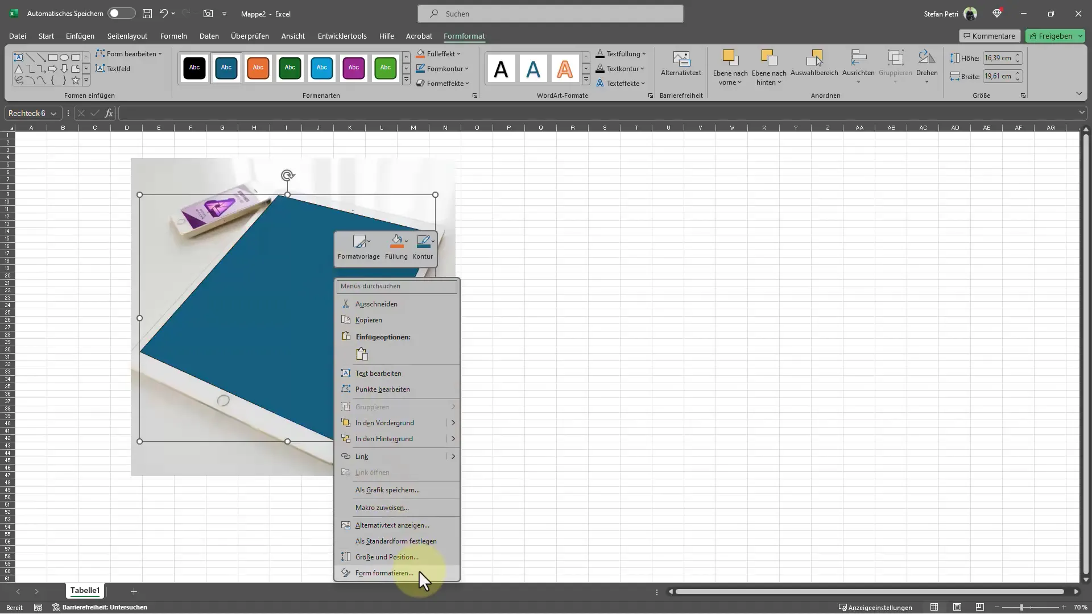This screenshot has height=614, width=1092.
Task: Select the black A WordArt style
Action: [501, 69]
